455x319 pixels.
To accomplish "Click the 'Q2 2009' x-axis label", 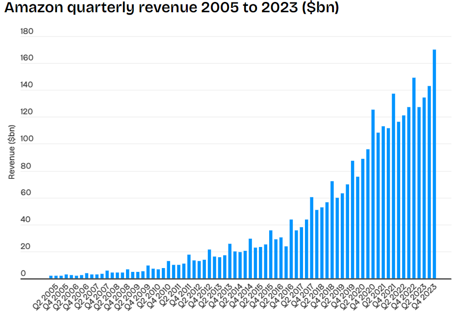I will (127, 297).
